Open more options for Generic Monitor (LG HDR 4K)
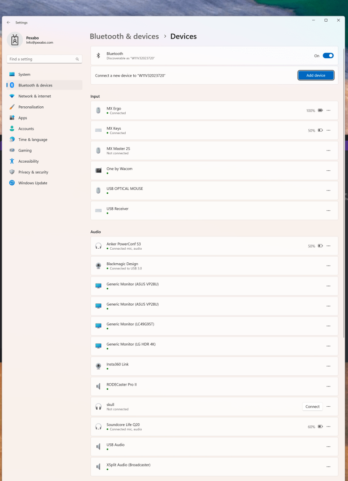 (328, 346)
